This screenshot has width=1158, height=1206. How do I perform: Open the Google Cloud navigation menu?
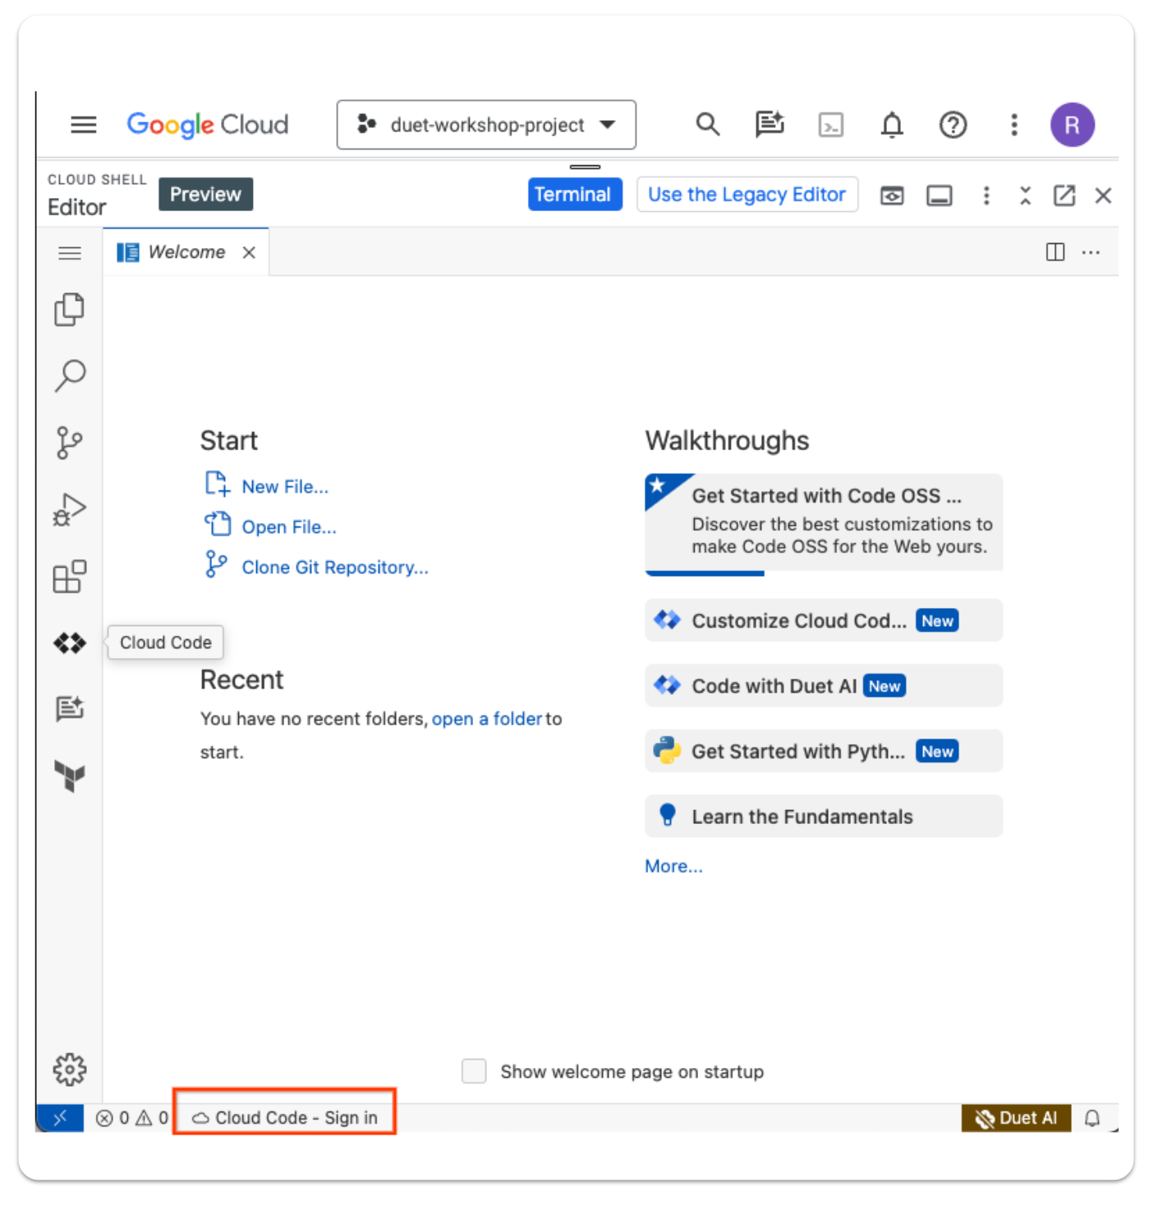[x=82, y=124]
